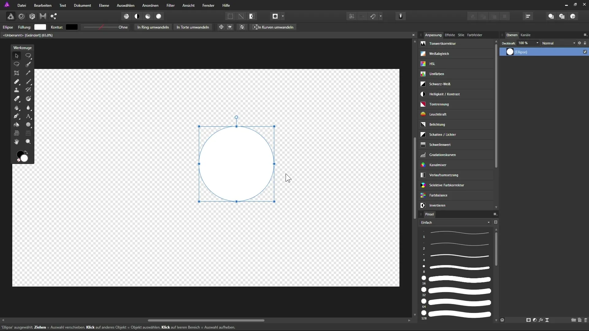The width and height of the screenshot is (589, 331).
Task: Open the Füllung white color swatch
Action: (x=40, y=27)
